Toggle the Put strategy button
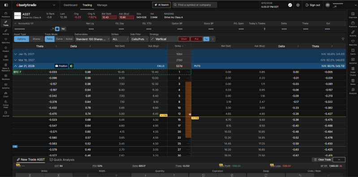This screenshot has height=177, width=358. pyautogui.click(x=196, y=39)
